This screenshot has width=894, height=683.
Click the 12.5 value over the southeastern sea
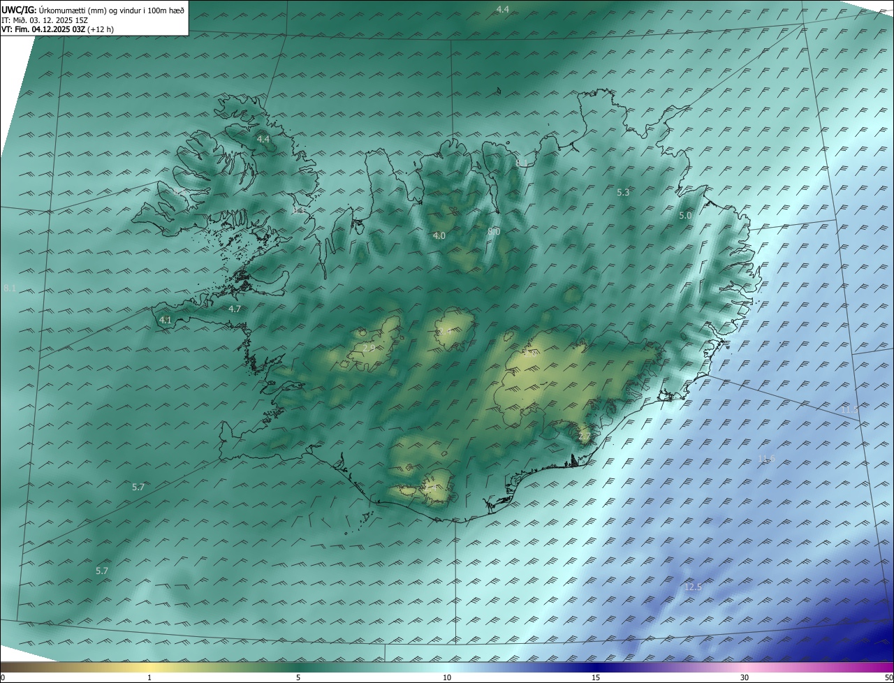pyautogui.click(x=693, y=587)
